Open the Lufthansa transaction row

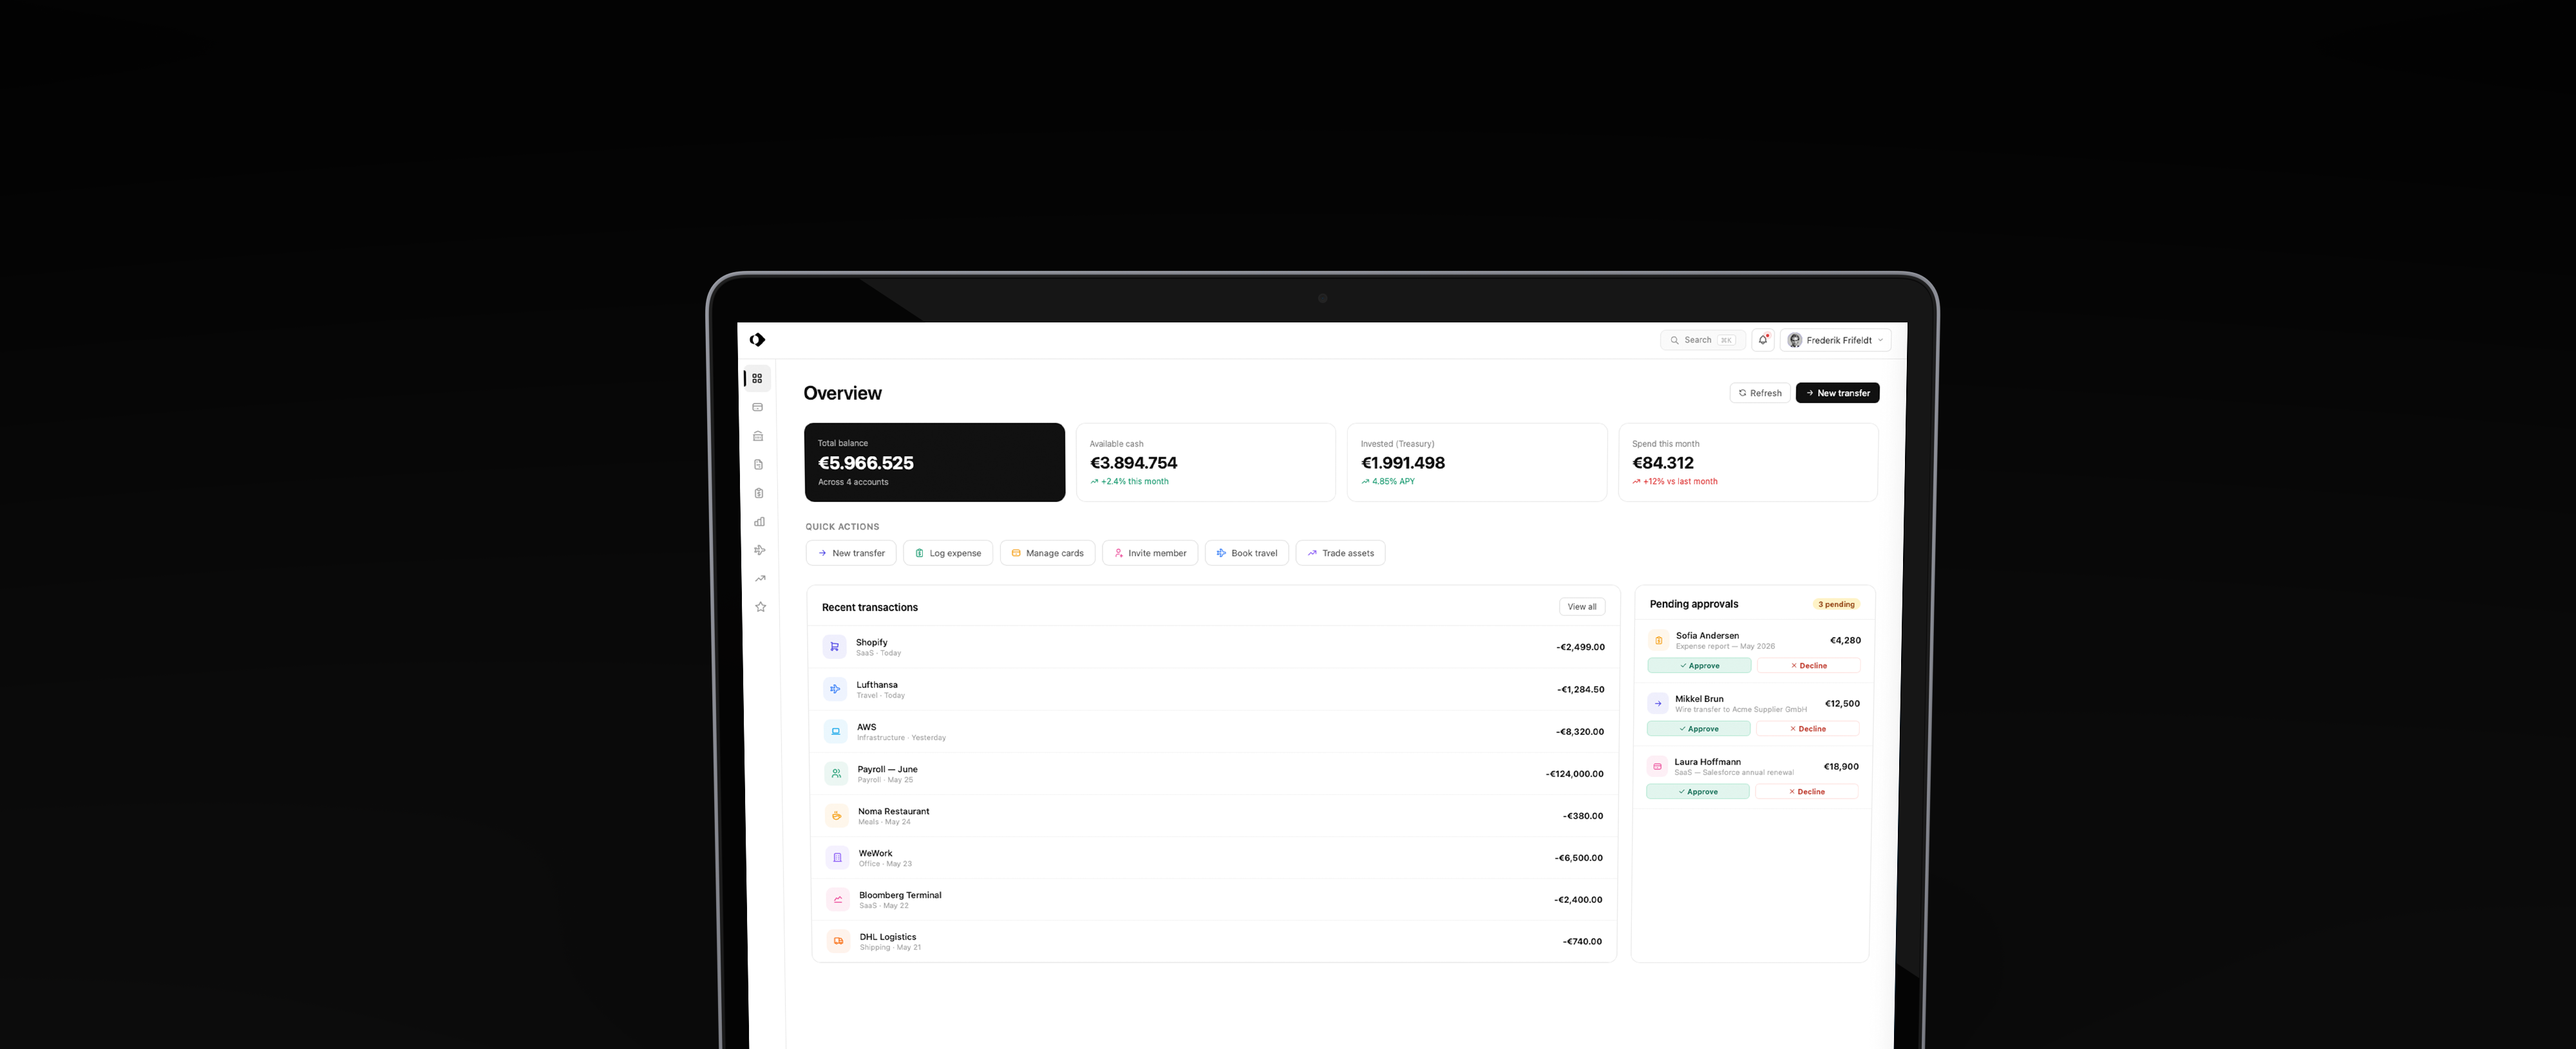point(1213,689)
